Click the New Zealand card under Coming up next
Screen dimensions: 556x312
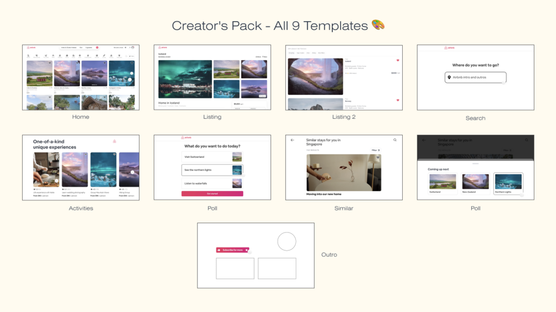point(476,183)
